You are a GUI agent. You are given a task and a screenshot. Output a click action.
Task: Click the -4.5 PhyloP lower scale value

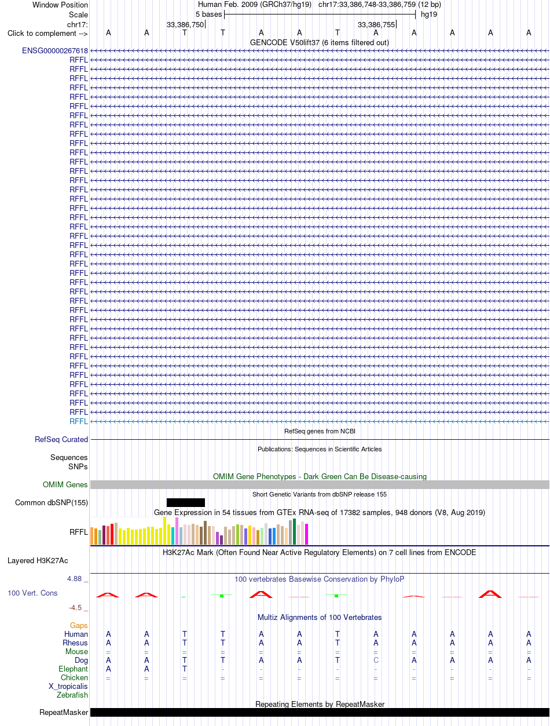[79, 607]
